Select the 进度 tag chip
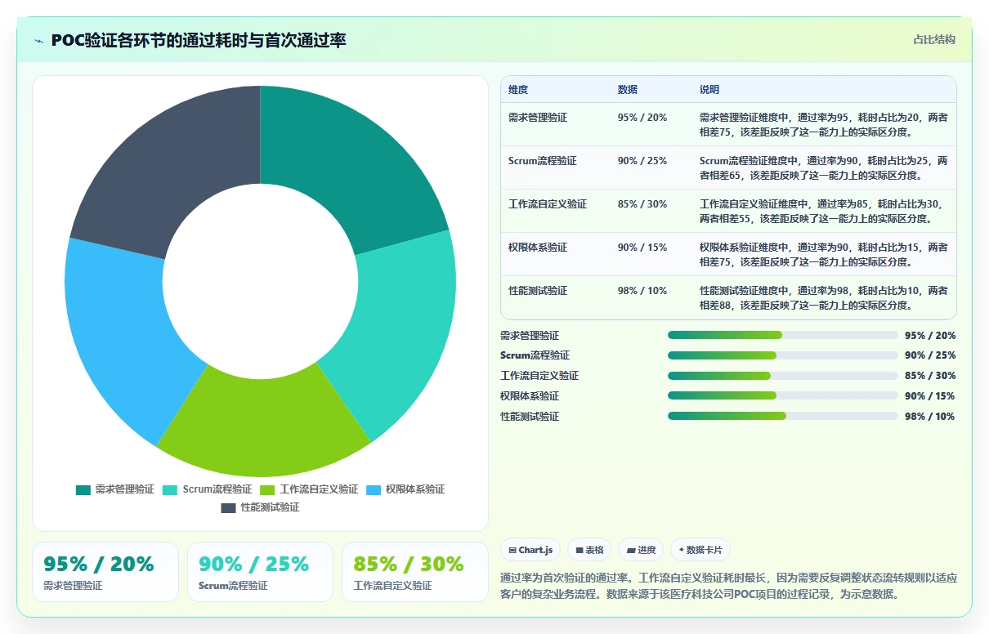Viewport: 989px width, 634px height. coord(641,551)
